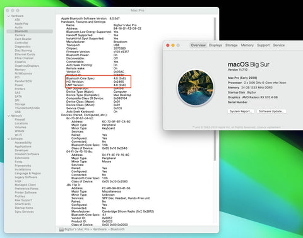303x238 pixels.
Task: Select Legacy Software in the sidebar
Action: [26, 177]
